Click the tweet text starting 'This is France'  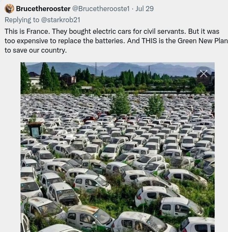116,41
